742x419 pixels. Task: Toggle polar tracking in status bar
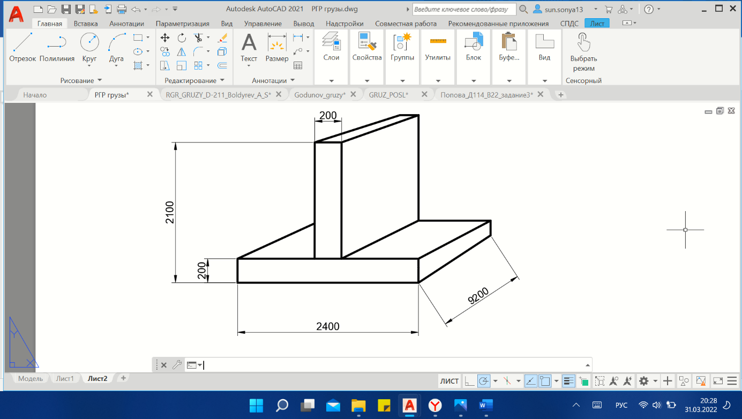tap(484, 381)
